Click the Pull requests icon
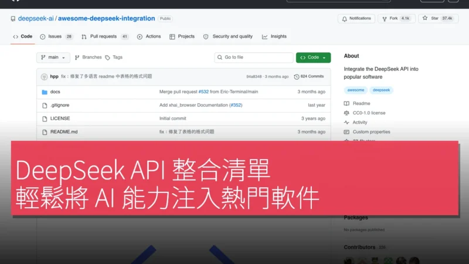Image resolution: width=469 pixels, height=264 pixels. (84, 37)
